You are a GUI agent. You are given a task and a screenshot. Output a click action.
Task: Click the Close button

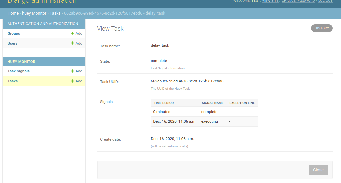pyautogui.click(x=318, y=170)
